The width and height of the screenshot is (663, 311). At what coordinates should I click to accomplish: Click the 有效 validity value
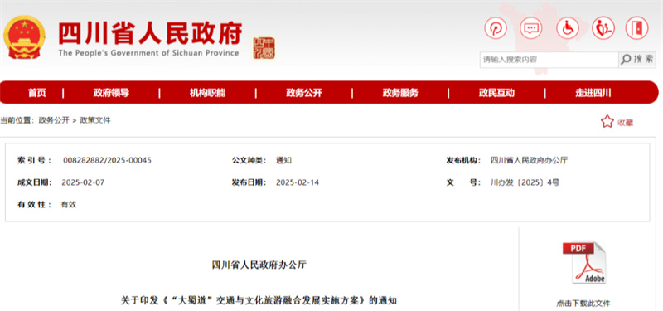pos(69,205)
